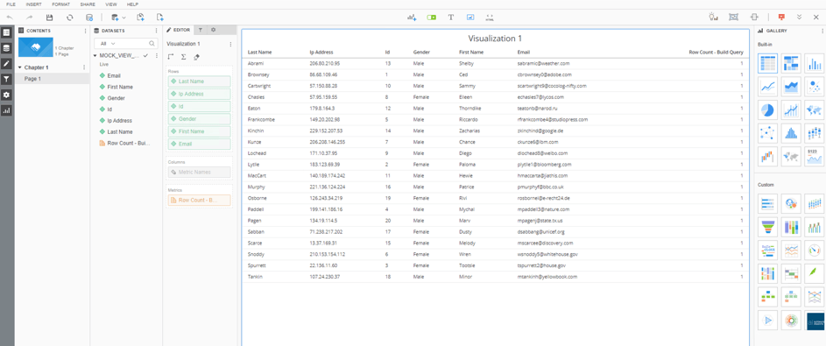Save the dossier with floppy icon
826x346 pixels.
tap(50, 18)
